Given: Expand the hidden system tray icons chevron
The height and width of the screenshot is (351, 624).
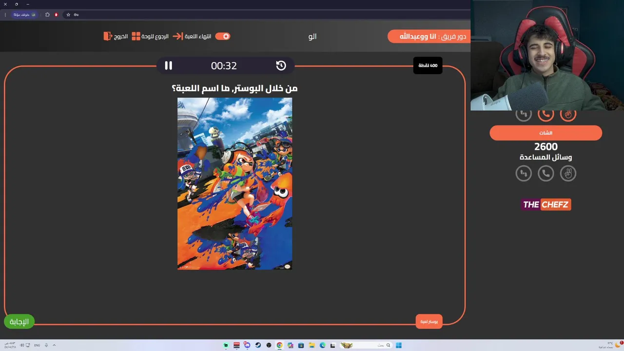Looking at the screenshot, I should 54,345.
